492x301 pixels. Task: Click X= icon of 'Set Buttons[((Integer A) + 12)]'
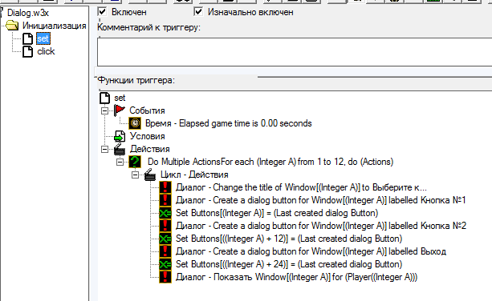(x=165, y=239)
